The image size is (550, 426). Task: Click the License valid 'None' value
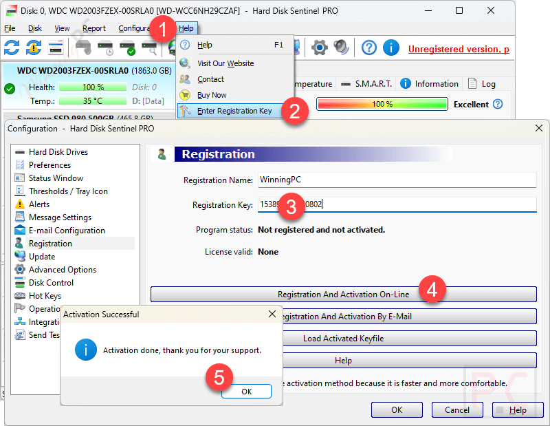(268, 252)
